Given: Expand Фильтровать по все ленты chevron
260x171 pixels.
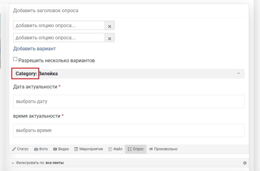Looking at the screenshot, I should point(13,163).
